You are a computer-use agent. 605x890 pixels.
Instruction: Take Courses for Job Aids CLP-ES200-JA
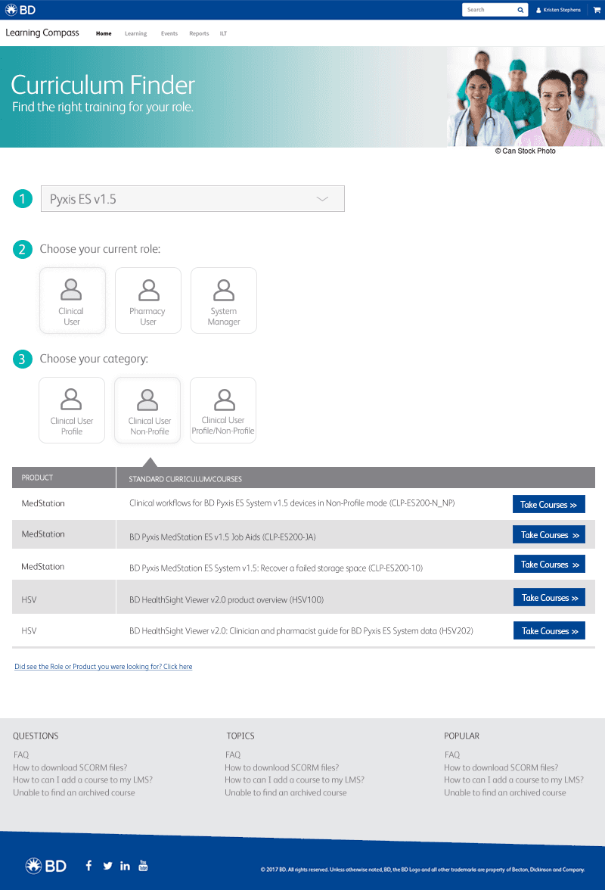click(550, 534)
